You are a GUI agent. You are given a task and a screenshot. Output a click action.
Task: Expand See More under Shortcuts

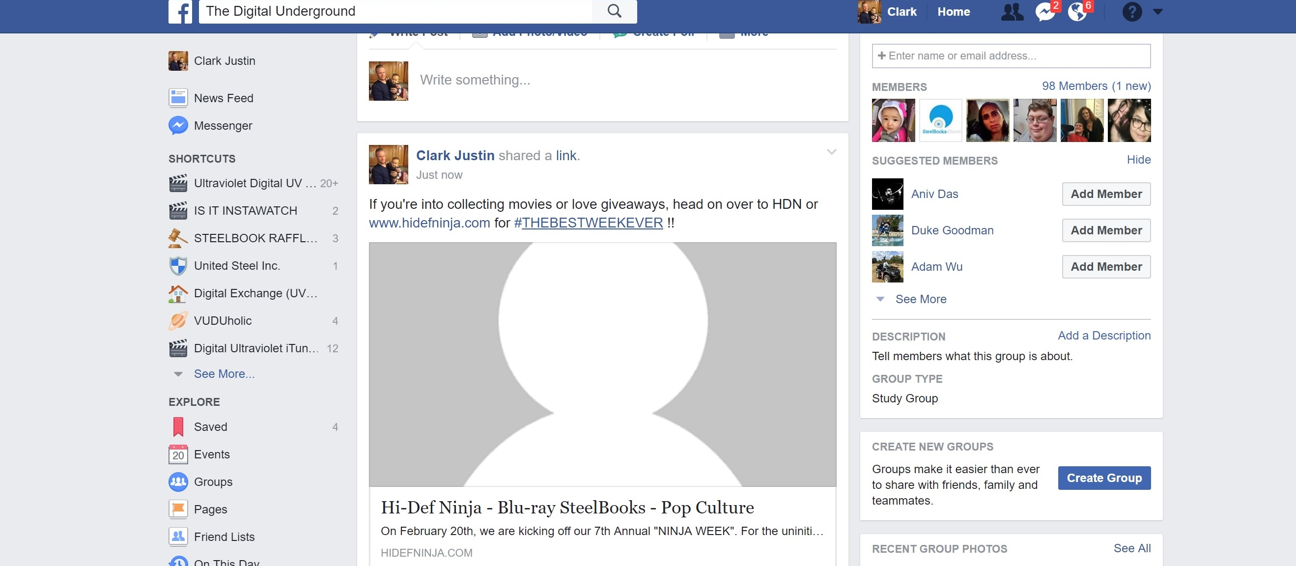(224, 374)
